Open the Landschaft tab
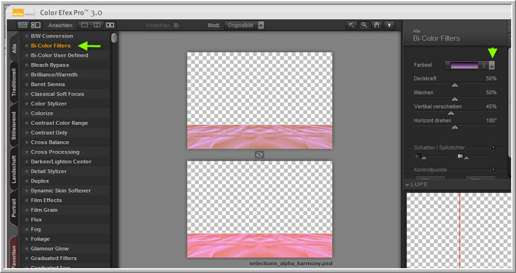 [15, 169]
